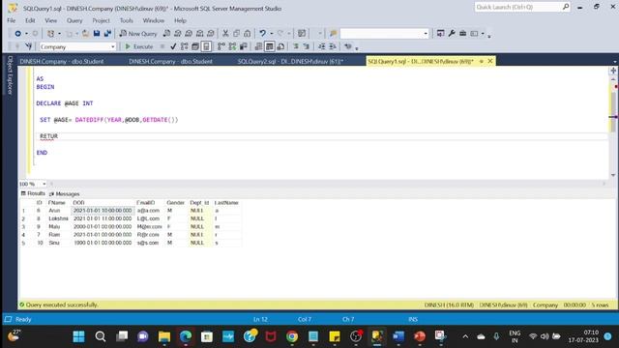Screen dimensions: 619x348
Task: Click the EmailID cell L@L.com
Action: pos(148,218)
